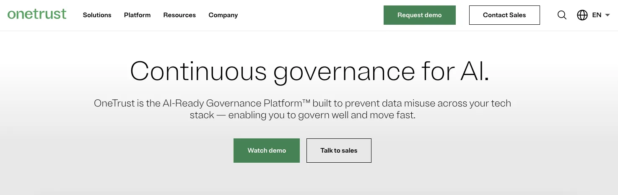Select the EN language label
This screenshot has width=618, height=195.
coord(597,15)
